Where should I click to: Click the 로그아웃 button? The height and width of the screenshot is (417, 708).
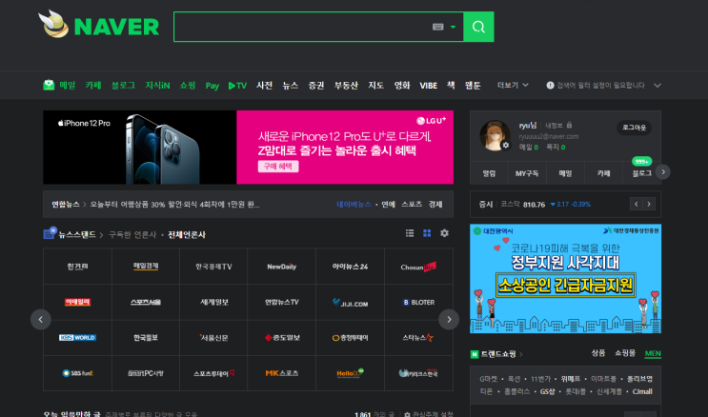point(634,128)
